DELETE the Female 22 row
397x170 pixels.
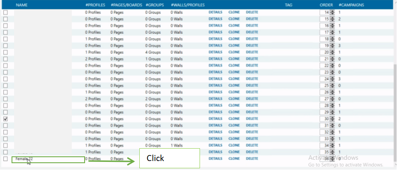[252, 158]
